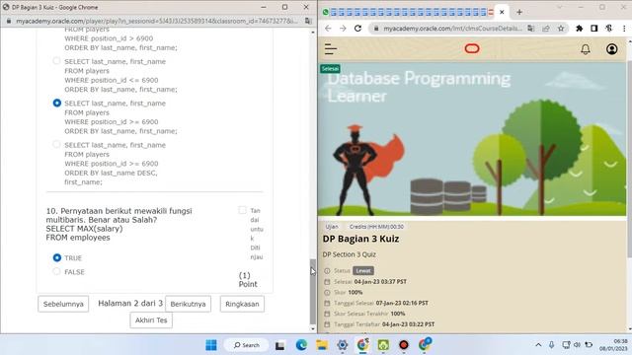
Task: Close the active Chrome tab
Action: pyautogui.click(x=502, y=12)
